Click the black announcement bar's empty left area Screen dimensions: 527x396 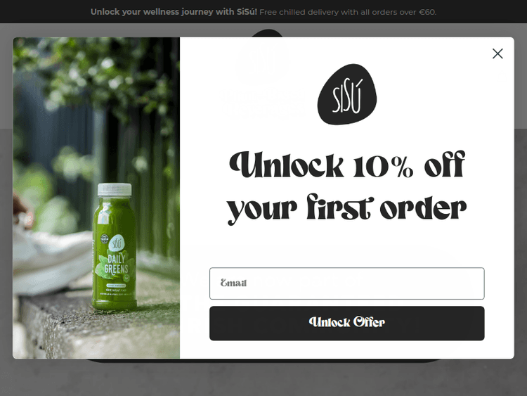click(x=44, y=11)
